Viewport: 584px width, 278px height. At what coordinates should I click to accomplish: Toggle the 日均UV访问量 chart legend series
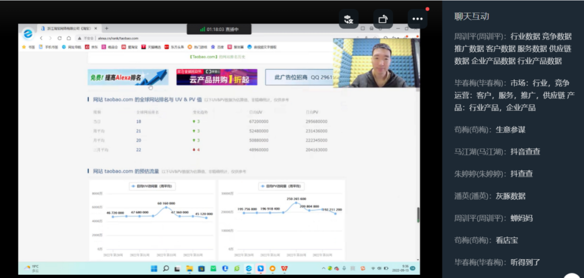tap(152, 186)
